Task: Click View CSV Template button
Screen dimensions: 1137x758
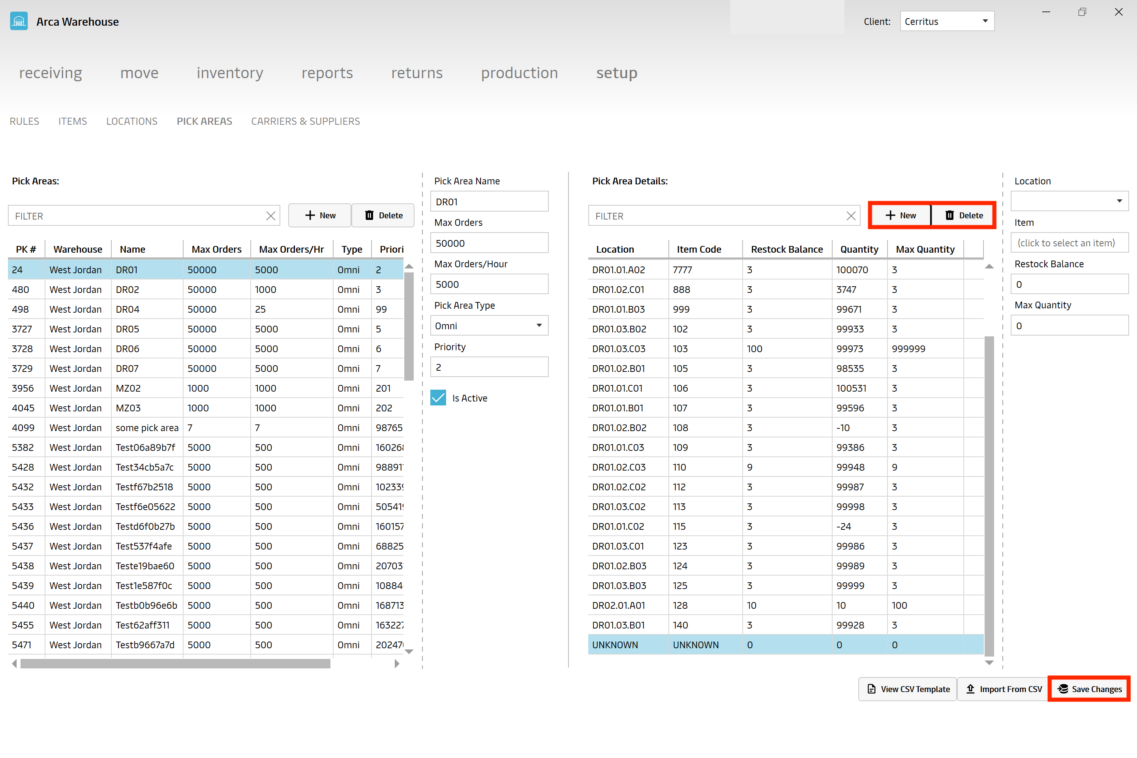Action: [x=907, y=689]
